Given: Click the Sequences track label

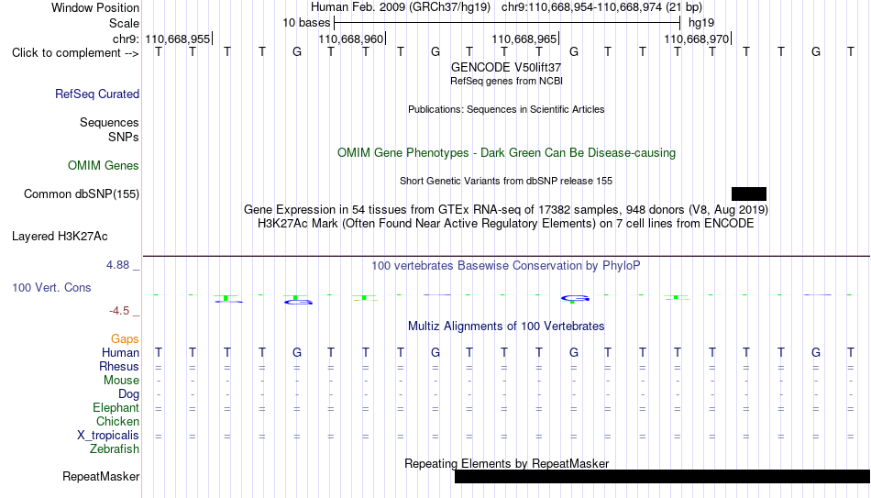Looking at the screenshot, I should tap(109, 122).
